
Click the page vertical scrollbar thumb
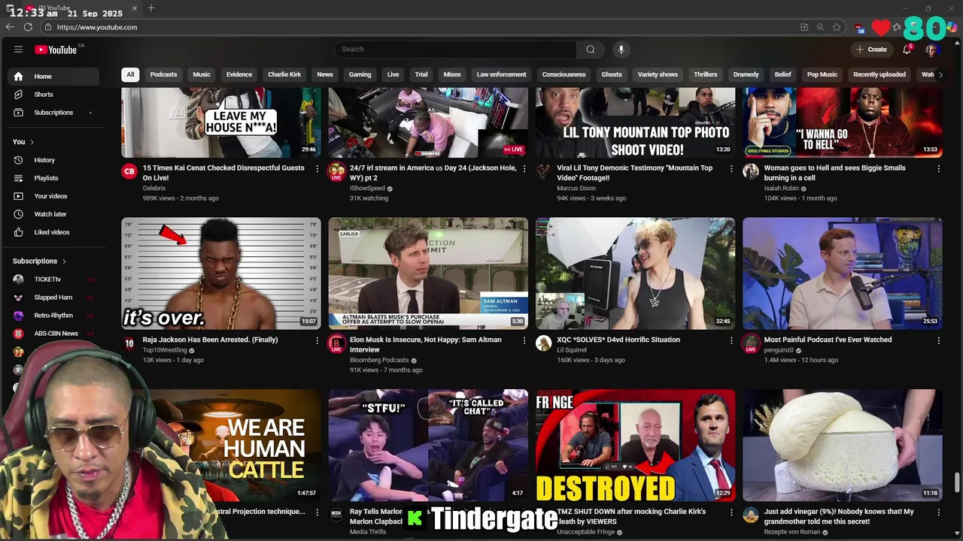[957, 482]
